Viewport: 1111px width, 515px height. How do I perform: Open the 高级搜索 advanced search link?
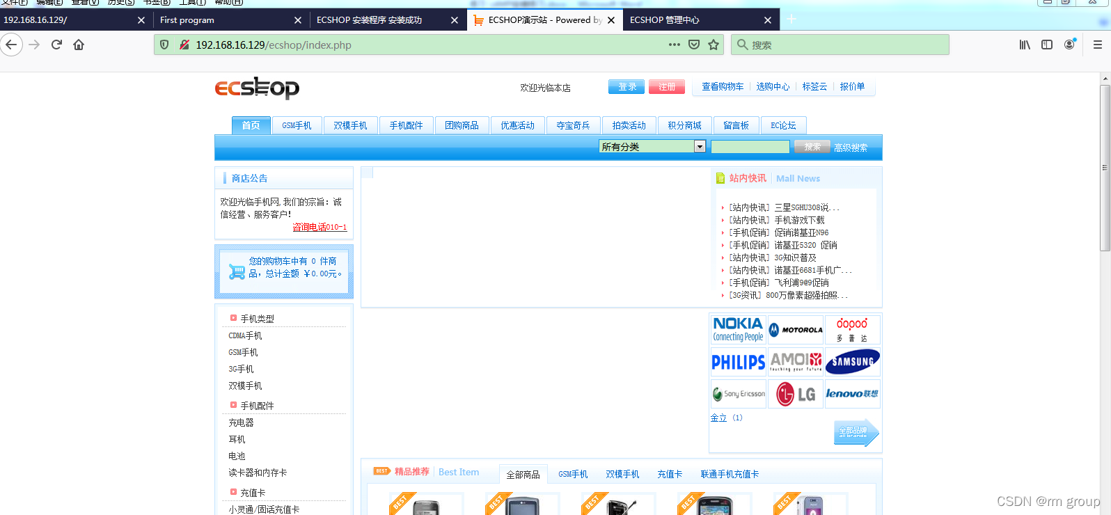[x=851, y=148]
